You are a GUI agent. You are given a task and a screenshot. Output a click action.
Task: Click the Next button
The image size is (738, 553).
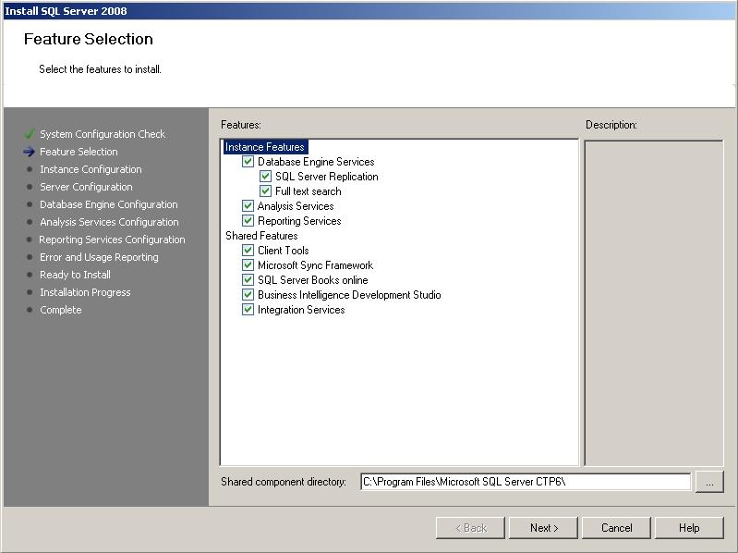click(x=544, y=528)
